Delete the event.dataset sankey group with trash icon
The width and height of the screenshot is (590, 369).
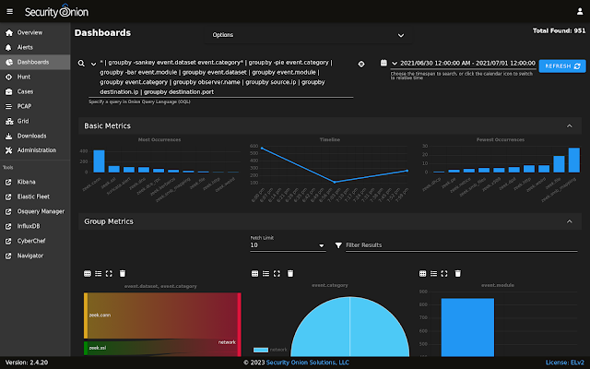122,273
